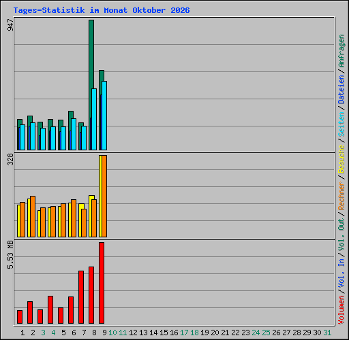Viewport: 349px width, 340px height.
Task: Click day label 30 on the x-axis
Action: (x=317, y=333)
